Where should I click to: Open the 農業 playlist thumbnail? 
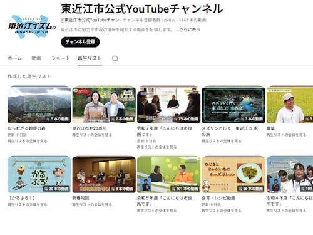point(290,105)
